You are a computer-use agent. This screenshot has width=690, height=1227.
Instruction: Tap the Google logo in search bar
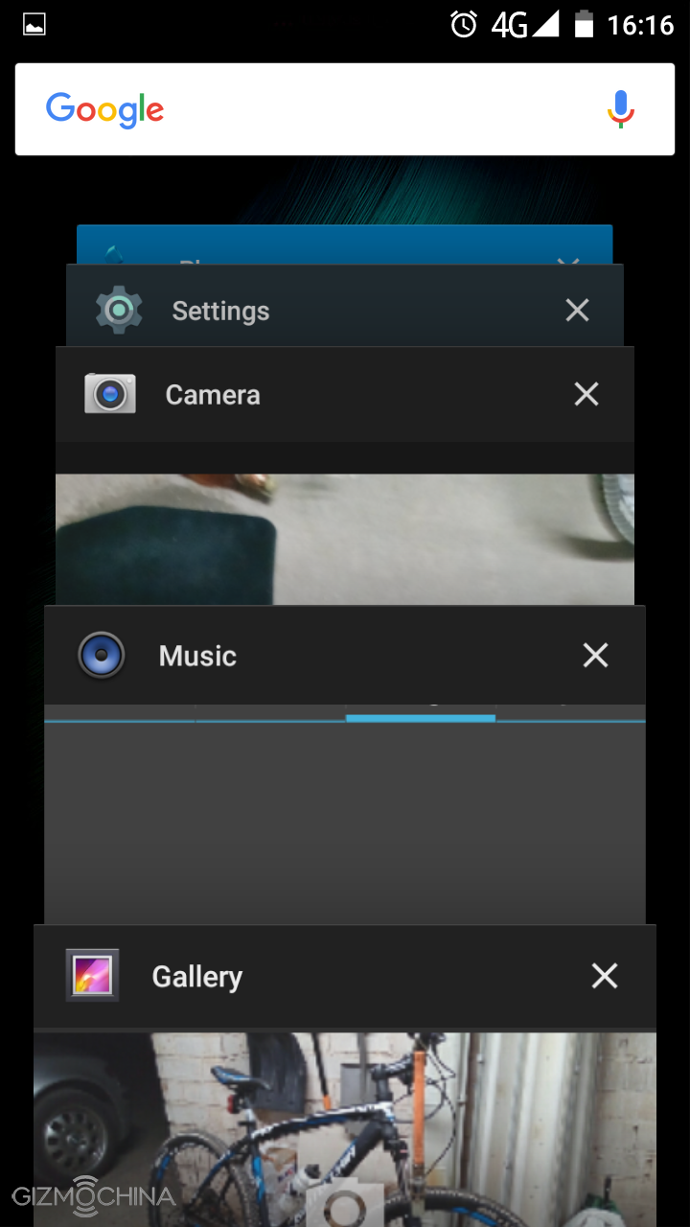(104, 110)
